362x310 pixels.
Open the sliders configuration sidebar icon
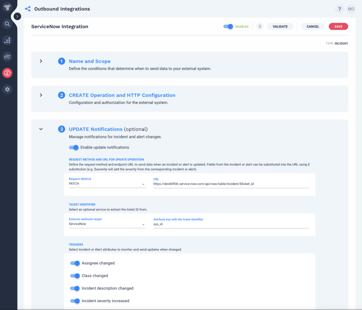pyautogui.click(x=7, y=57)
